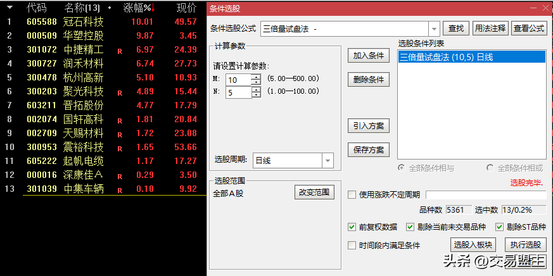553x276 pixels.
Task: Click stock code 605588
Action: pyautogui.click(x=42, y=22)
